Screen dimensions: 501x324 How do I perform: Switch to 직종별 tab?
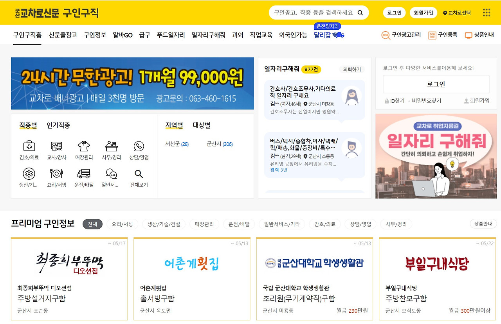tap(28, 125)
